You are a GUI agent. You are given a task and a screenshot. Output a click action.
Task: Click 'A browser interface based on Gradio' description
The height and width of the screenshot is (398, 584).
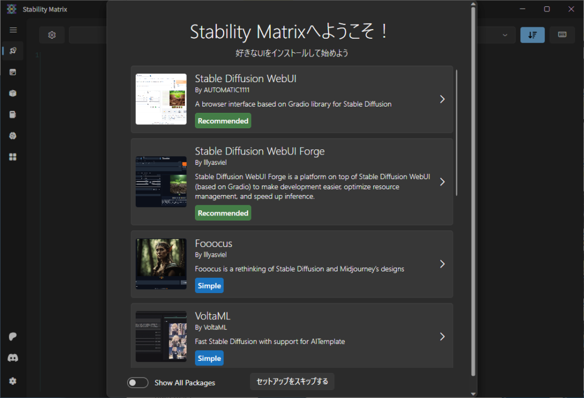click(293, 104)
